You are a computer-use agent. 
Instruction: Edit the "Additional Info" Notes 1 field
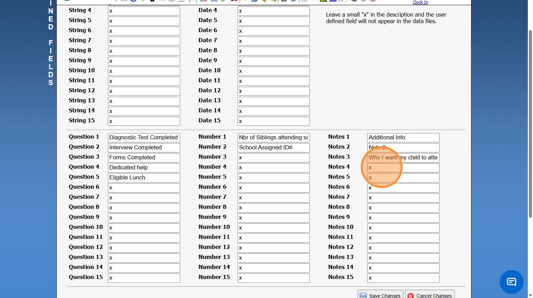coord(403,138)
